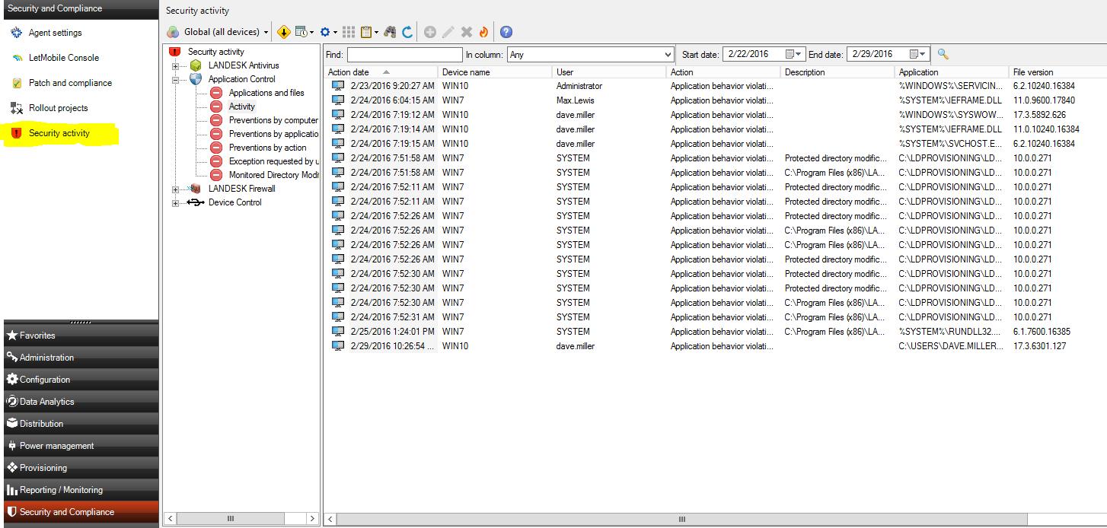The image size is (1107, 528).
Task: Open the Reporting / Monitoring section
Action: 61,490
